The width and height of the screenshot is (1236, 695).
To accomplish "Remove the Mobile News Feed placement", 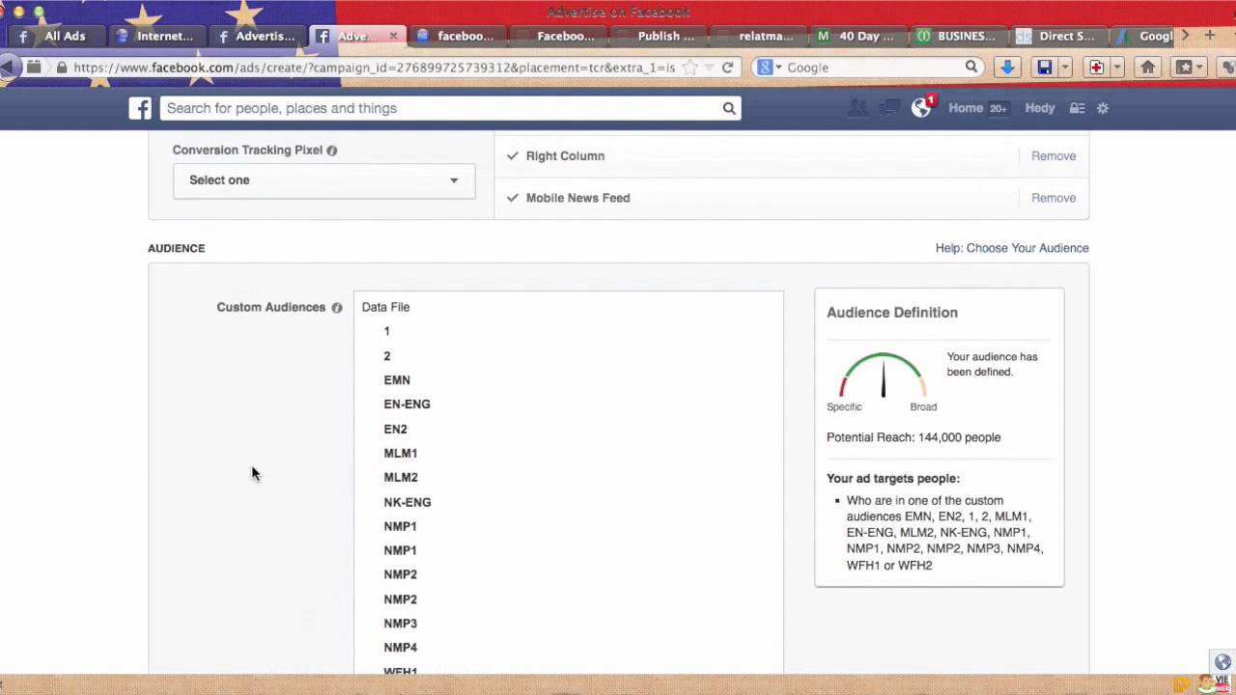I will point(1053,198).
